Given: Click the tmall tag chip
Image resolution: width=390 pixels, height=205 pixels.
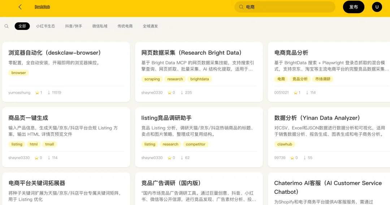Looking at the screenshot, I should coord(49,144).
